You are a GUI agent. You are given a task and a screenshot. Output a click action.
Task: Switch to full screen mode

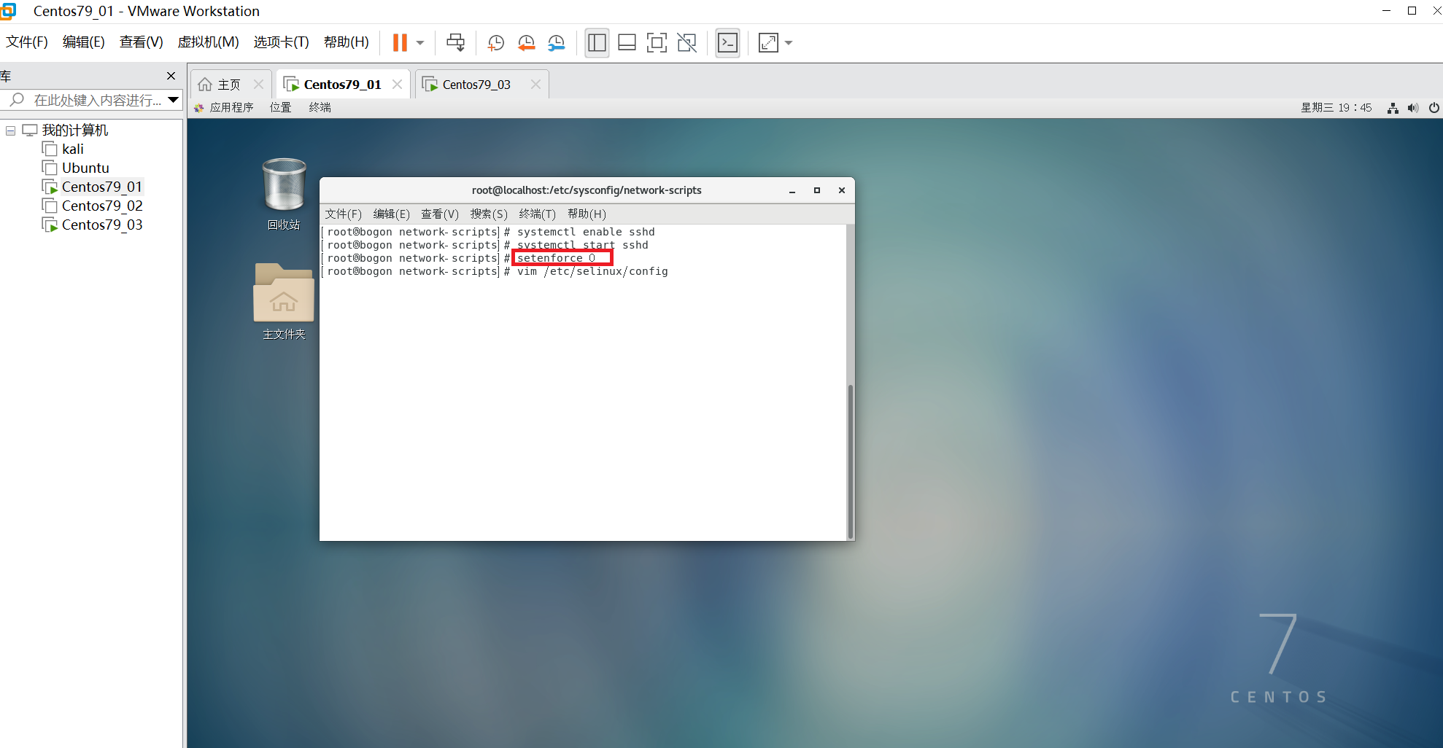coord(657,43)
